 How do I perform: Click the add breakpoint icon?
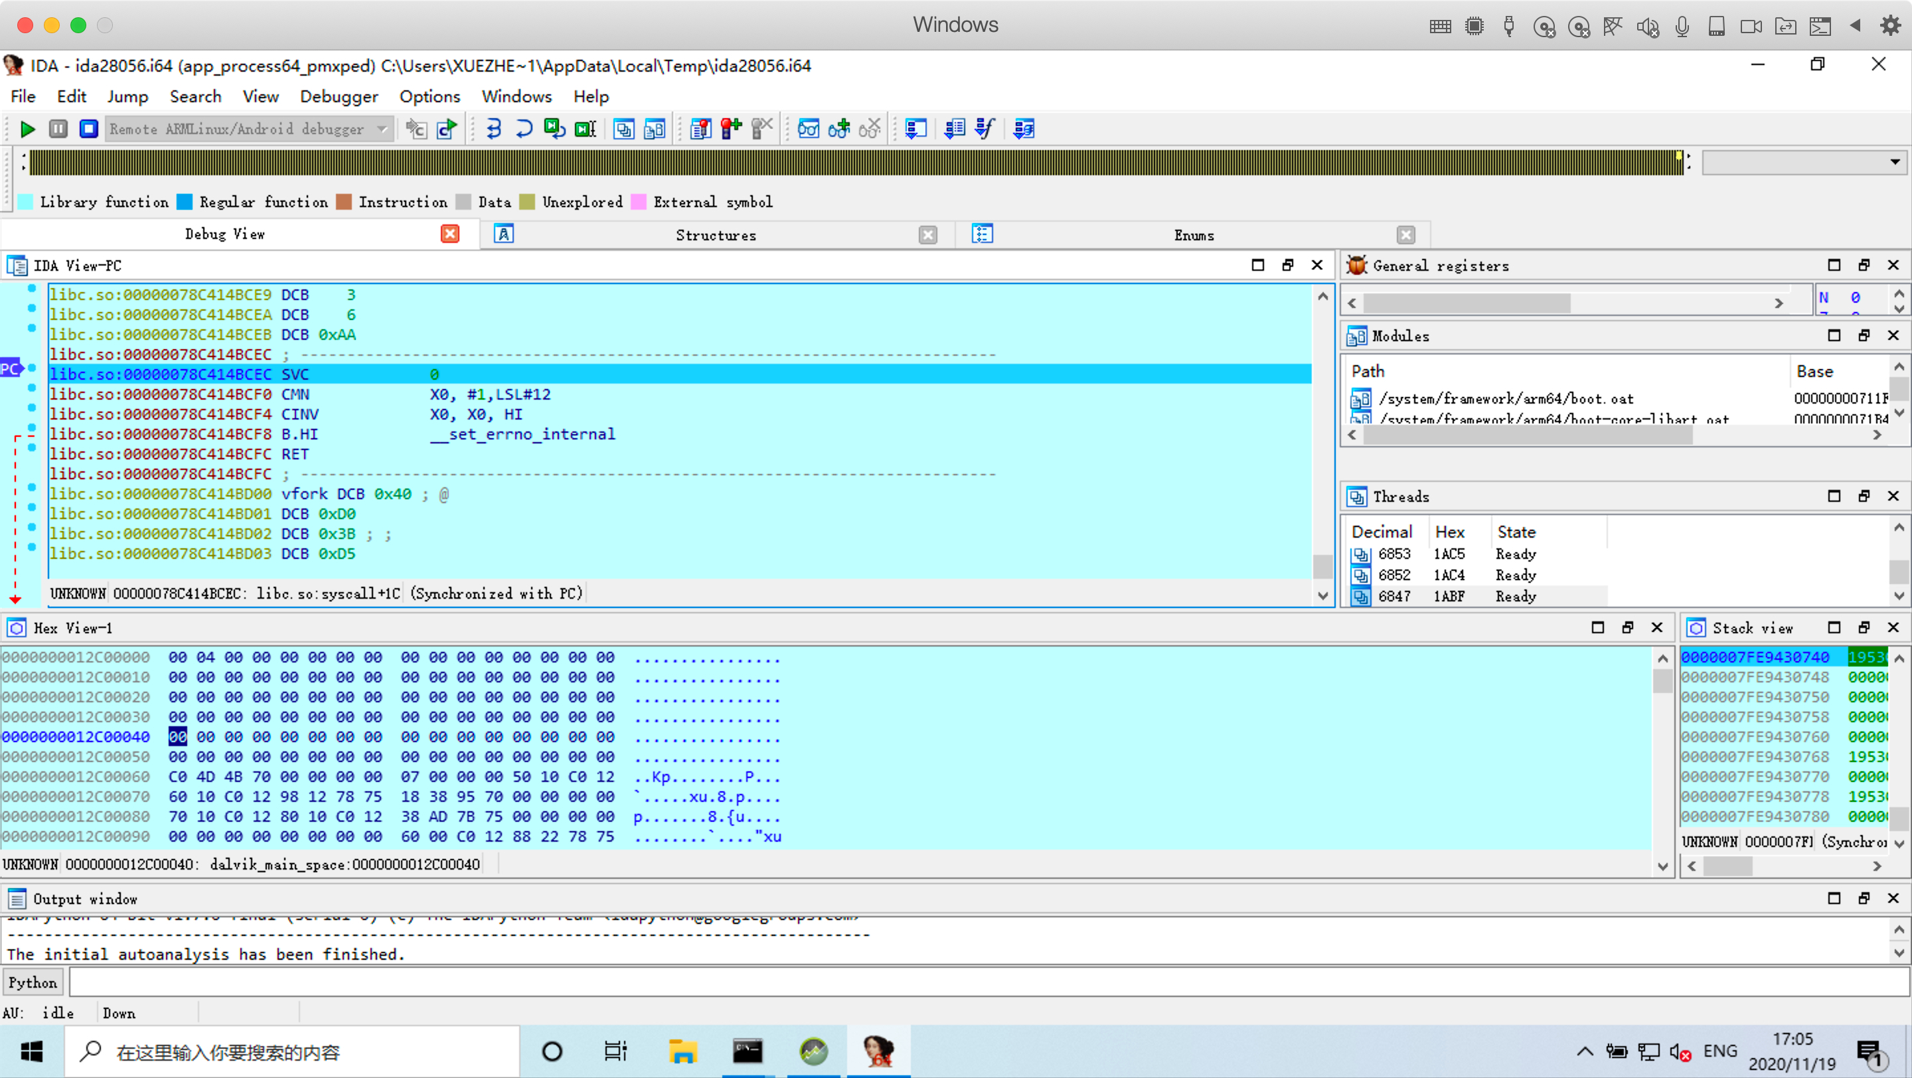point(731,129)
